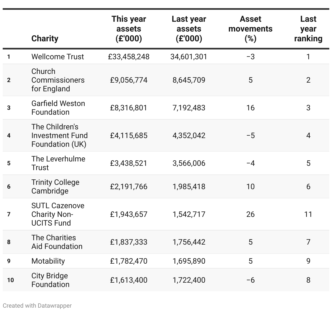Open the Created with Datawrapper link
Screen dimensions: 332x312
coord(37,305)
